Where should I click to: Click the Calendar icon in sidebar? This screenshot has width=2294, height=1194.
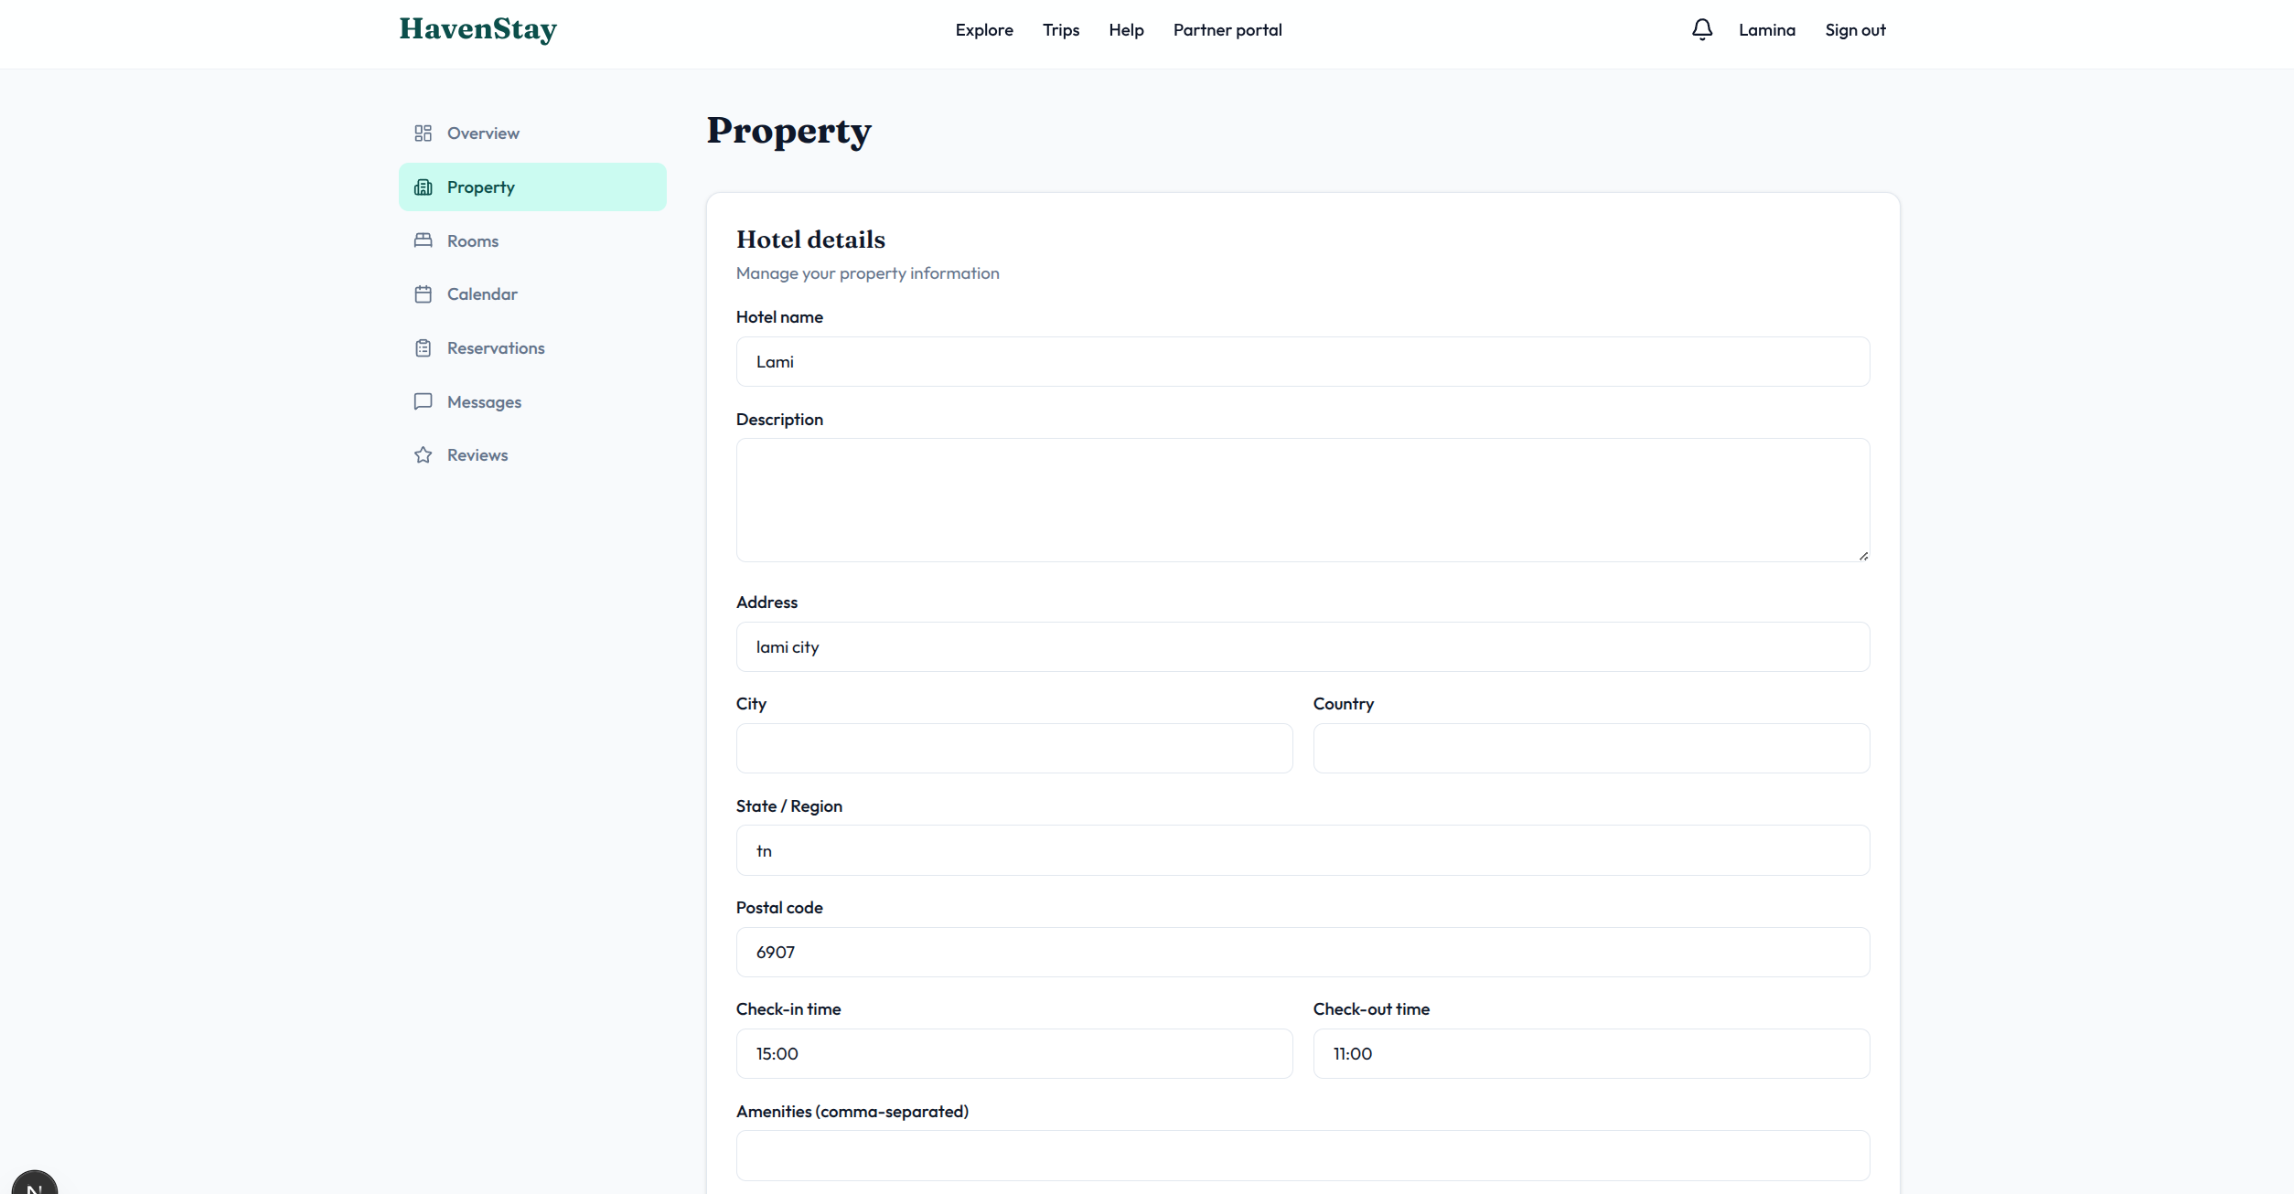tap(423, 294)
